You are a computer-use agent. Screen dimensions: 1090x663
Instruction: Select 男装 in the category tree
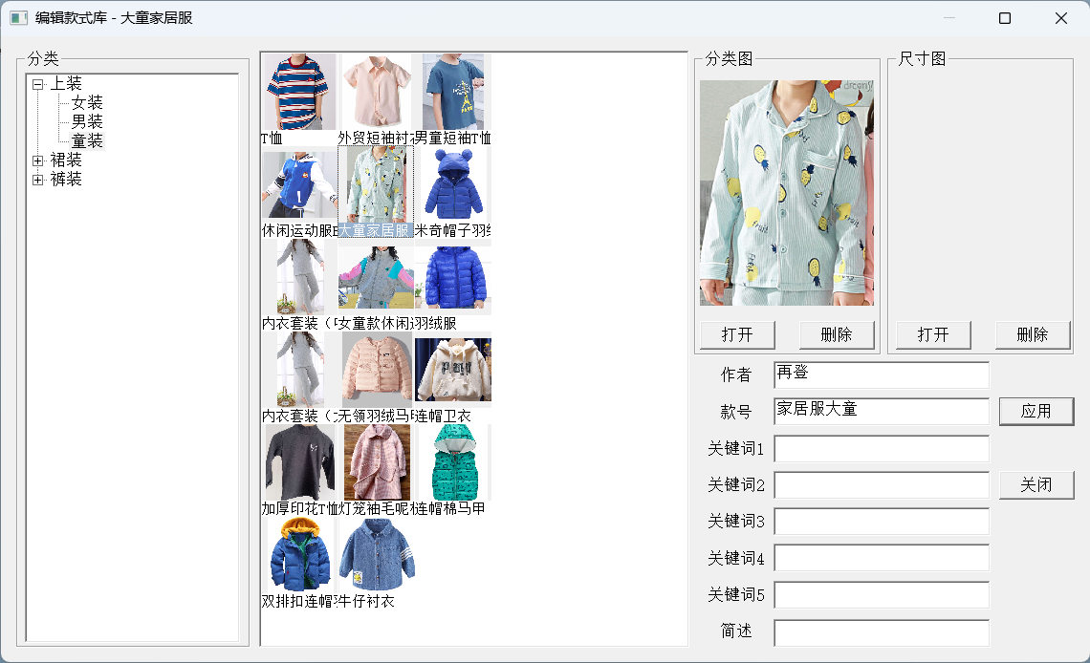click(x=87, y=122)
